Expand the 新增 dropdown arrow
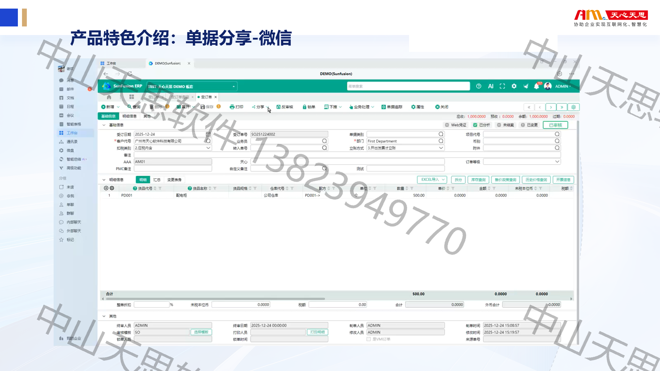Screen dimensions: 660x371 click(x=118, y=107)
